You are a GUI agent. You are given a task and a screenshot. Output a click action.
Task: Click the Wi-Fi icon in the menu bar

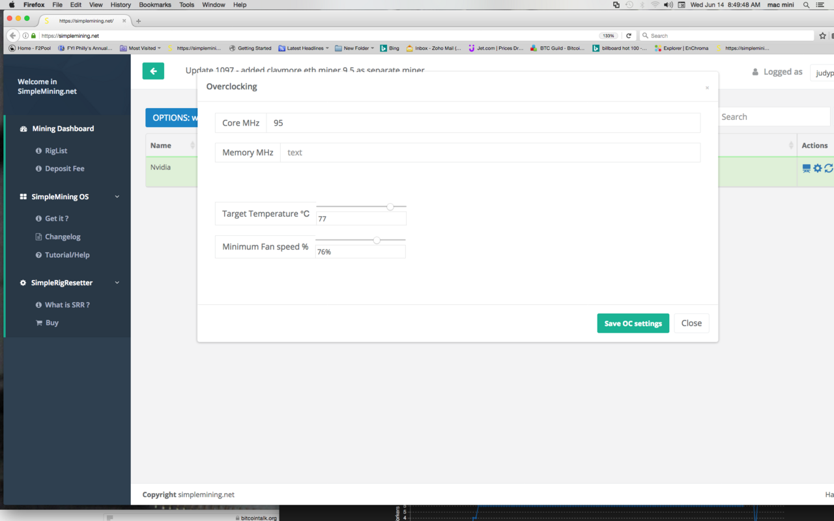(x=655, y=5)
